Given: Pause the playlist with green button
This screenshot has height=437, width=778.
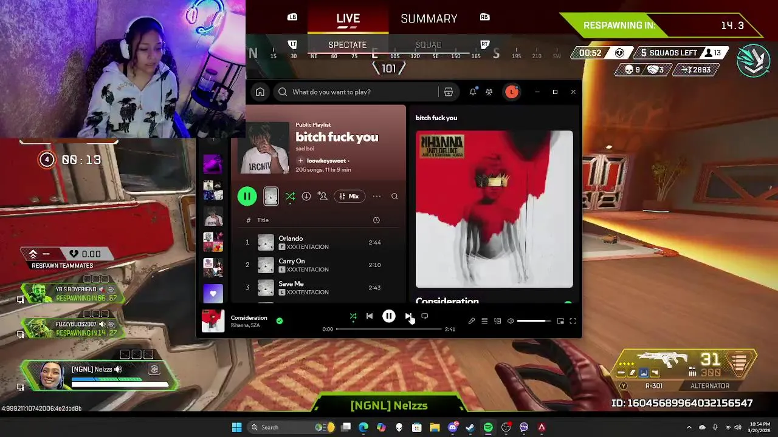Looking at the screenshot, I should pos(247,196).
